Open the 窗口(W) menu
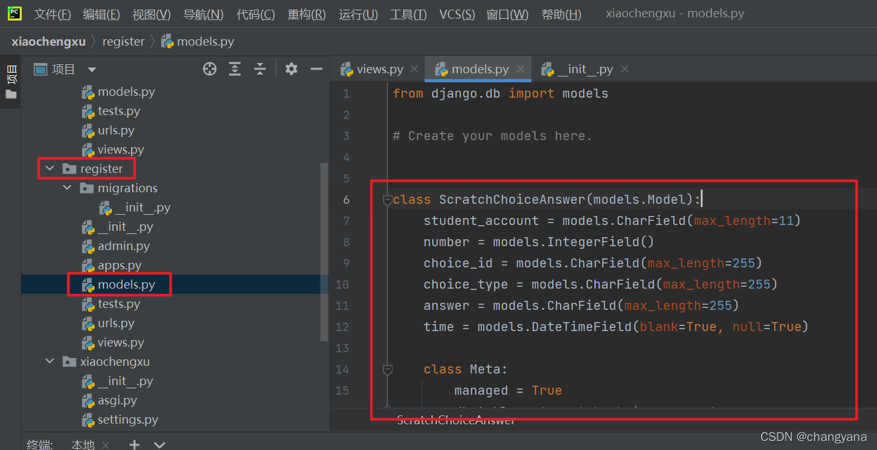Viewport: 877px width, 450px height. point(507,14)
